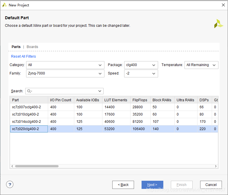Sort by DSPs column header
Viewport: 228px width, 195px height.
click(205, 100)
